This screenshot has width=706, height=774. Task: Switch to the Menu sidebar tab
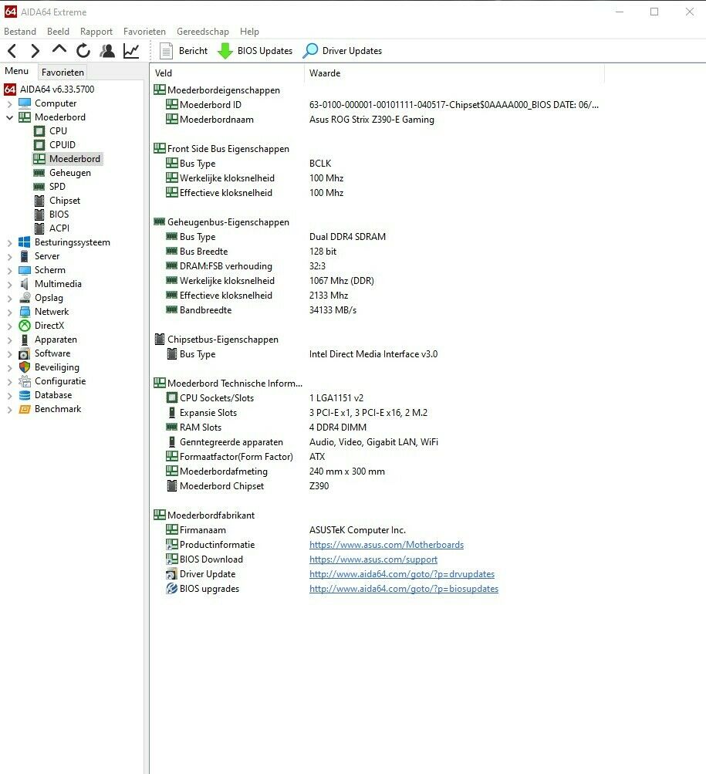pyautogui.click(x=17, y=71)
